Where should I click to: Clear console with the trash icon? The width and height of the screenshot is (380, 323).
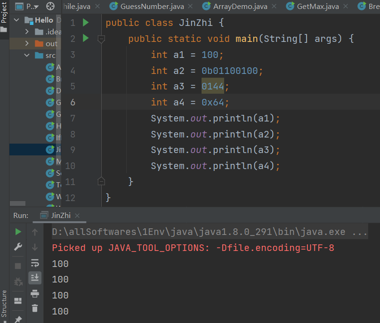(x=35, y=308)
